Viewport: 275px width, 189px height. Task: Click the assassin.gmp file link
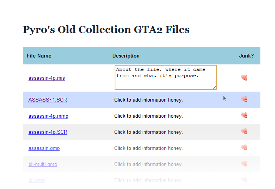click(x=44, y=148)
